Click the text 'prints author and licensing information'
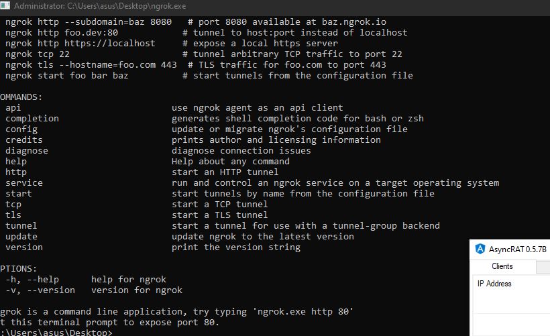This screenshot has height=336, width=550. pos(276,140)
